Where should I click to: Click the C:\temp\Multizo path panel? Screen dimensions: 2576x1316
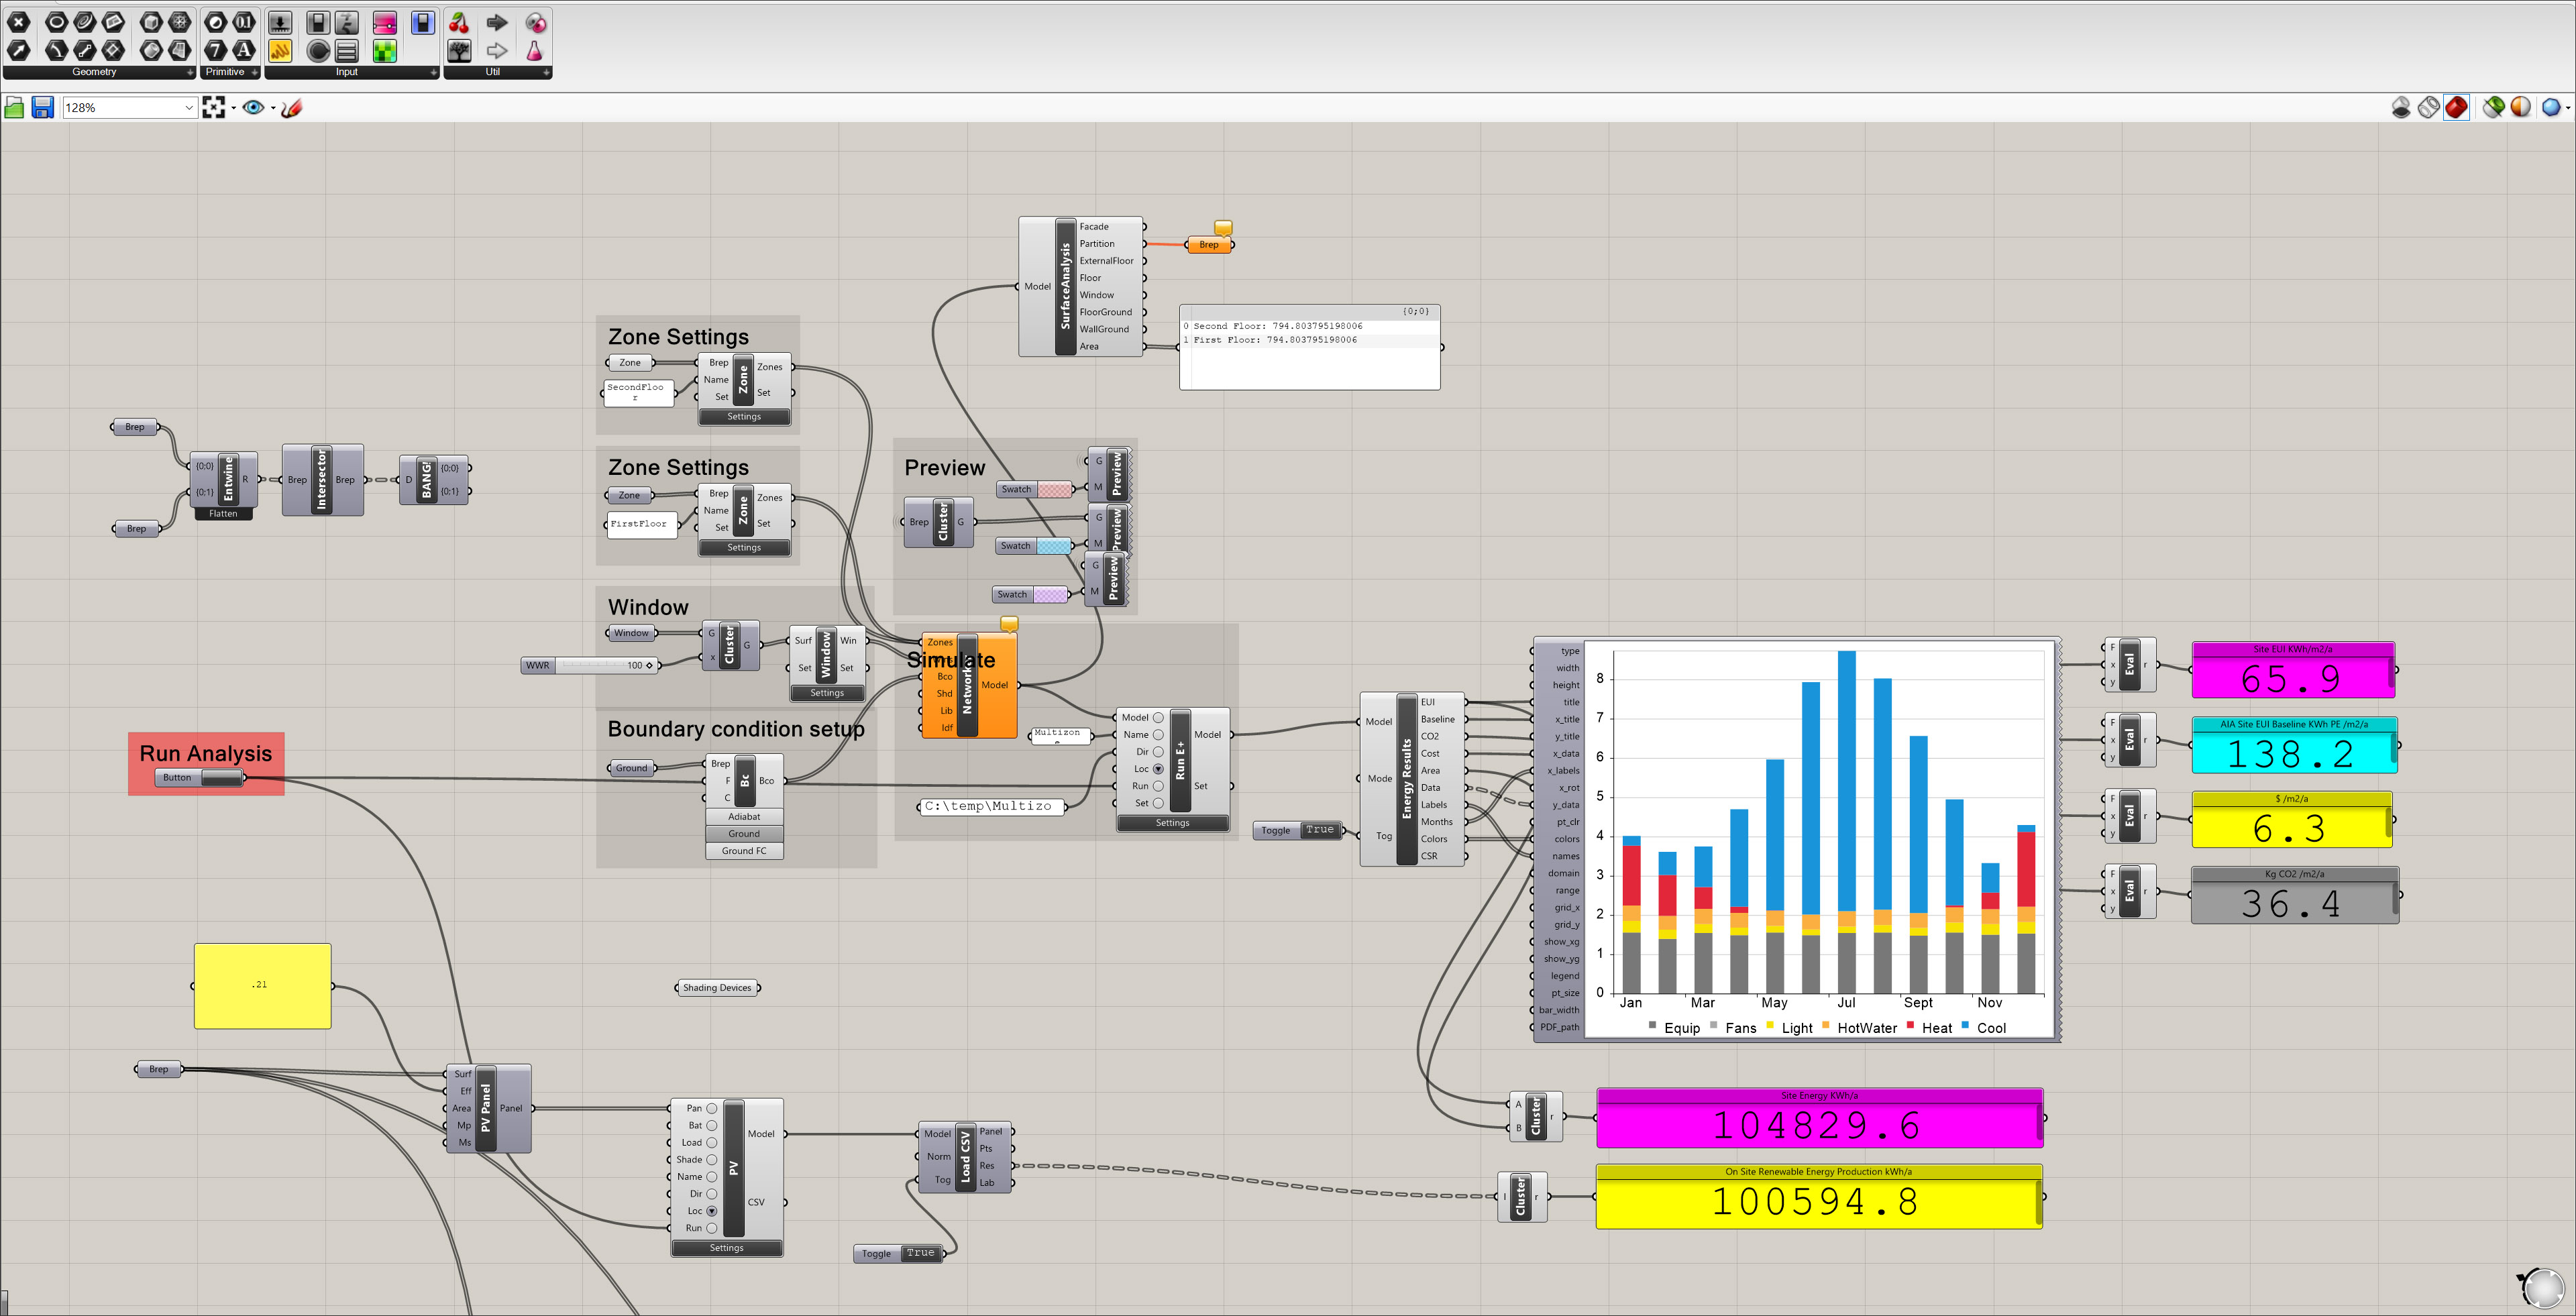[x=991, y=806]
